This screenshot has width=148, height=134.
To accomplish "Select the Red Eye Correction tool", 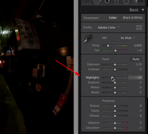I will pos(107,2).
